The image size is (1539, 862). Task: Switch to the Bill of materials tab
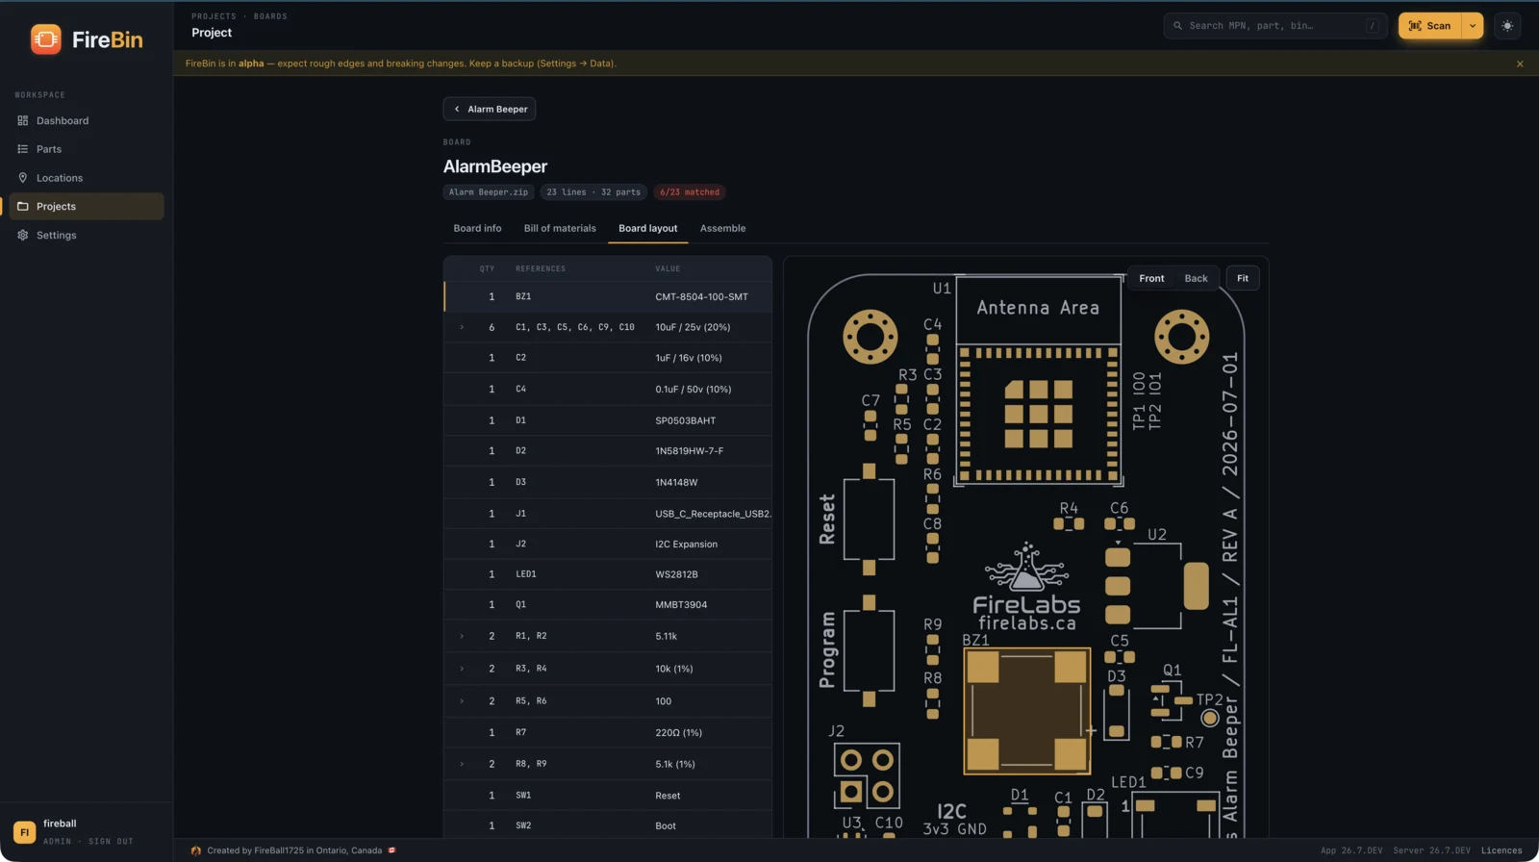[560, 228]
